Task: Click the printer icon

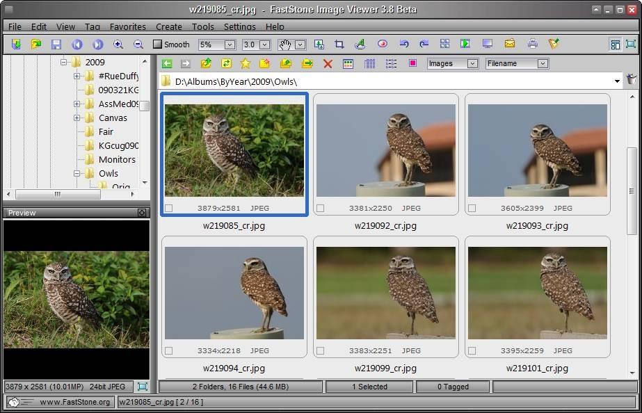Action: pyautogui.click(x=532, y=44)
